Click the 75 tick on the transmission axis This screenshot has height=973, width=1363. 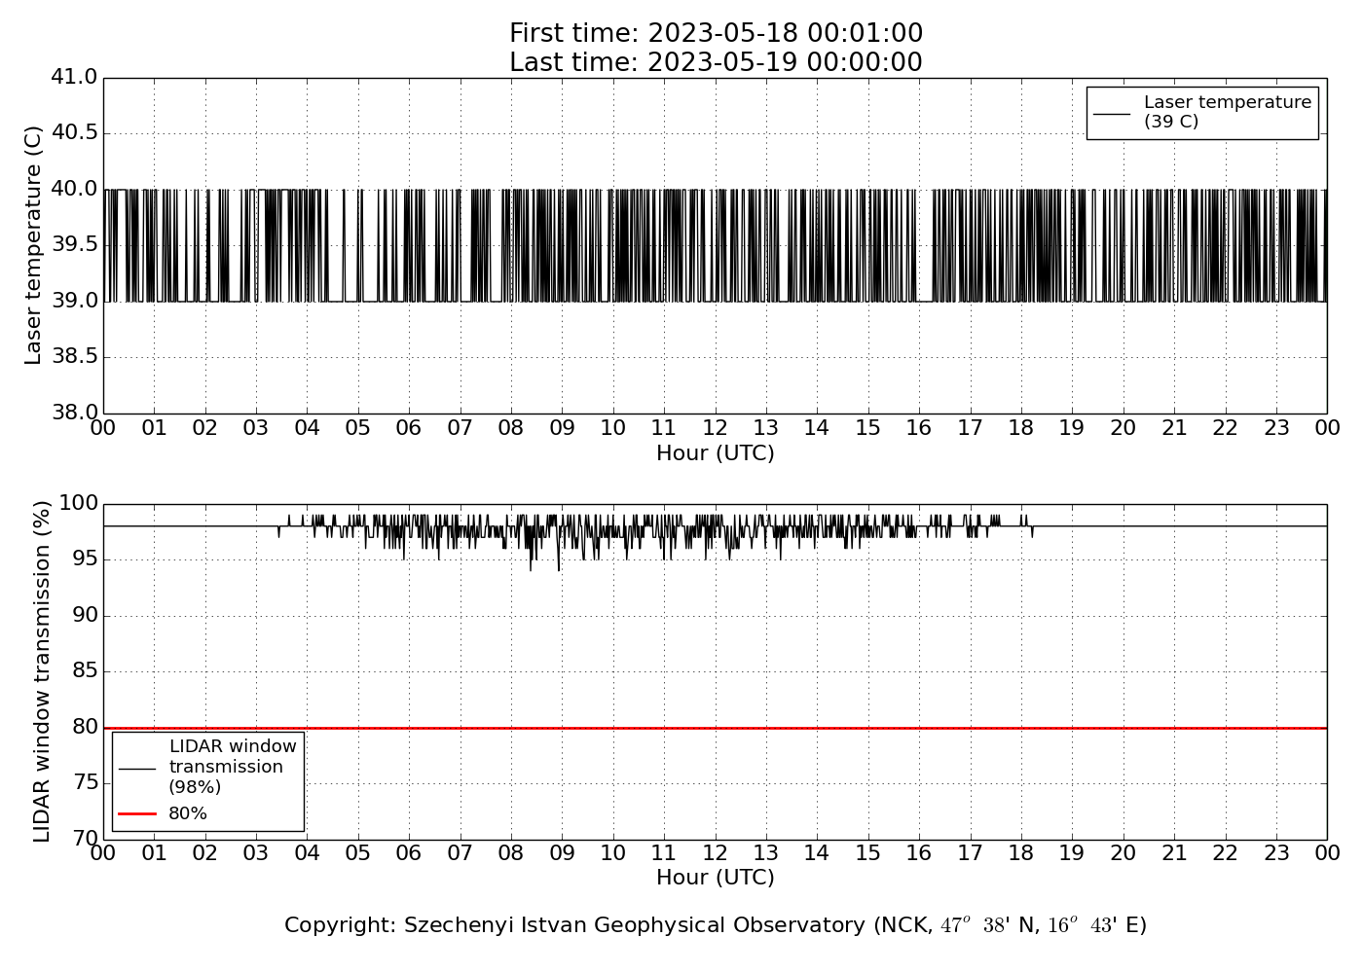[85, 783]
